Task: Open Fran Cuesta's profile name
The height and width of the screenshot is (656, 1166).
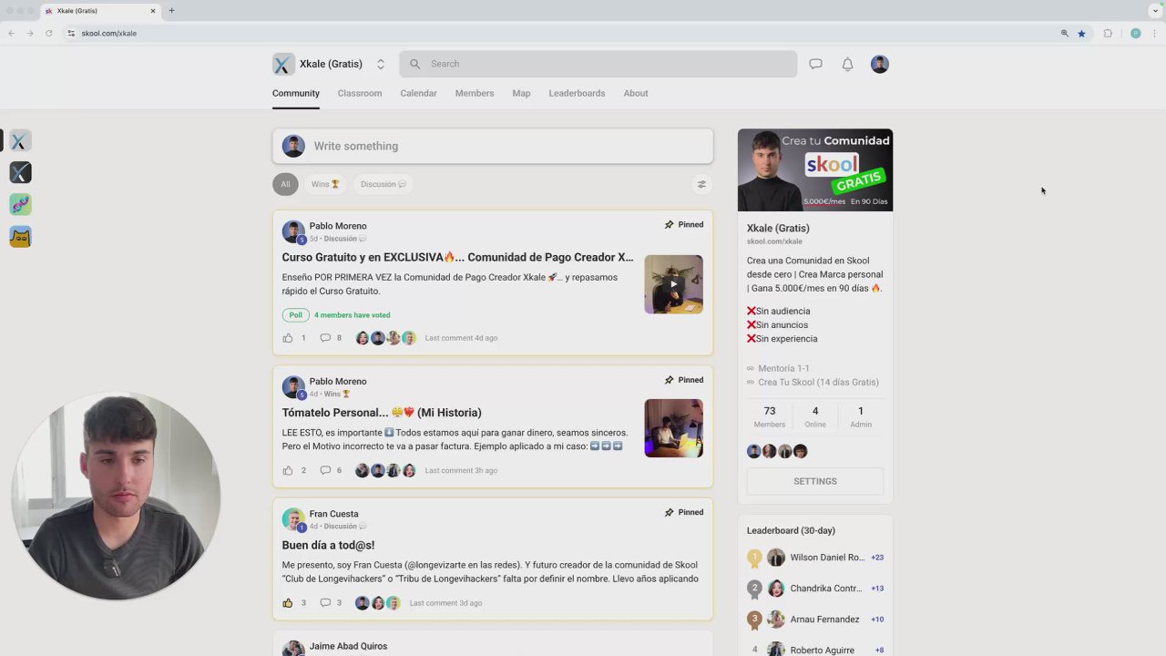Action: (333, 514)
